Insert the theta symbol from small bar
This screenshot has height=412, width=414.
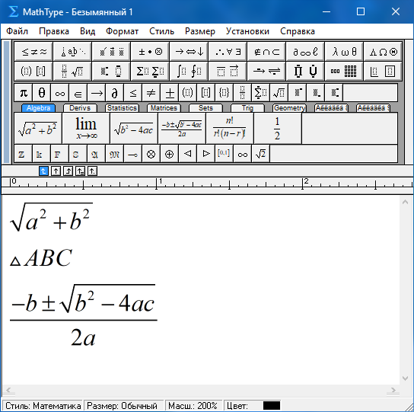click(42, 93)
